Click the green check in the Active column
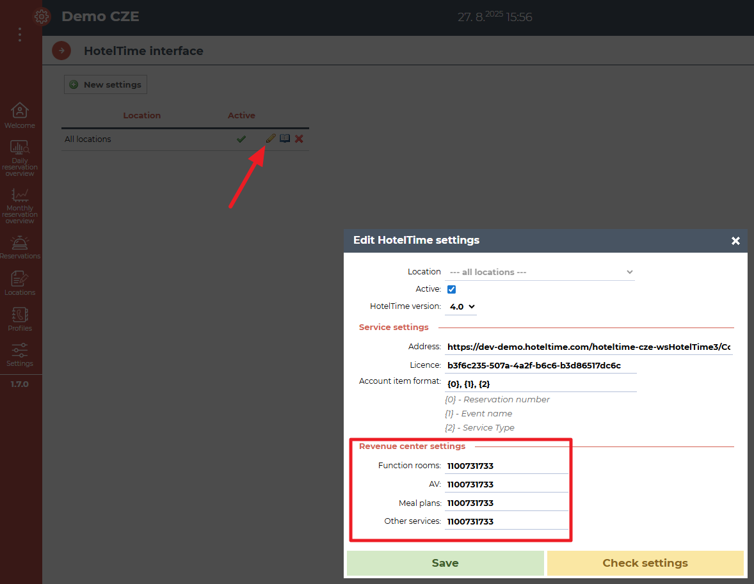The width and height of the screenshot is (754, 584). click(x=241, y=139)
